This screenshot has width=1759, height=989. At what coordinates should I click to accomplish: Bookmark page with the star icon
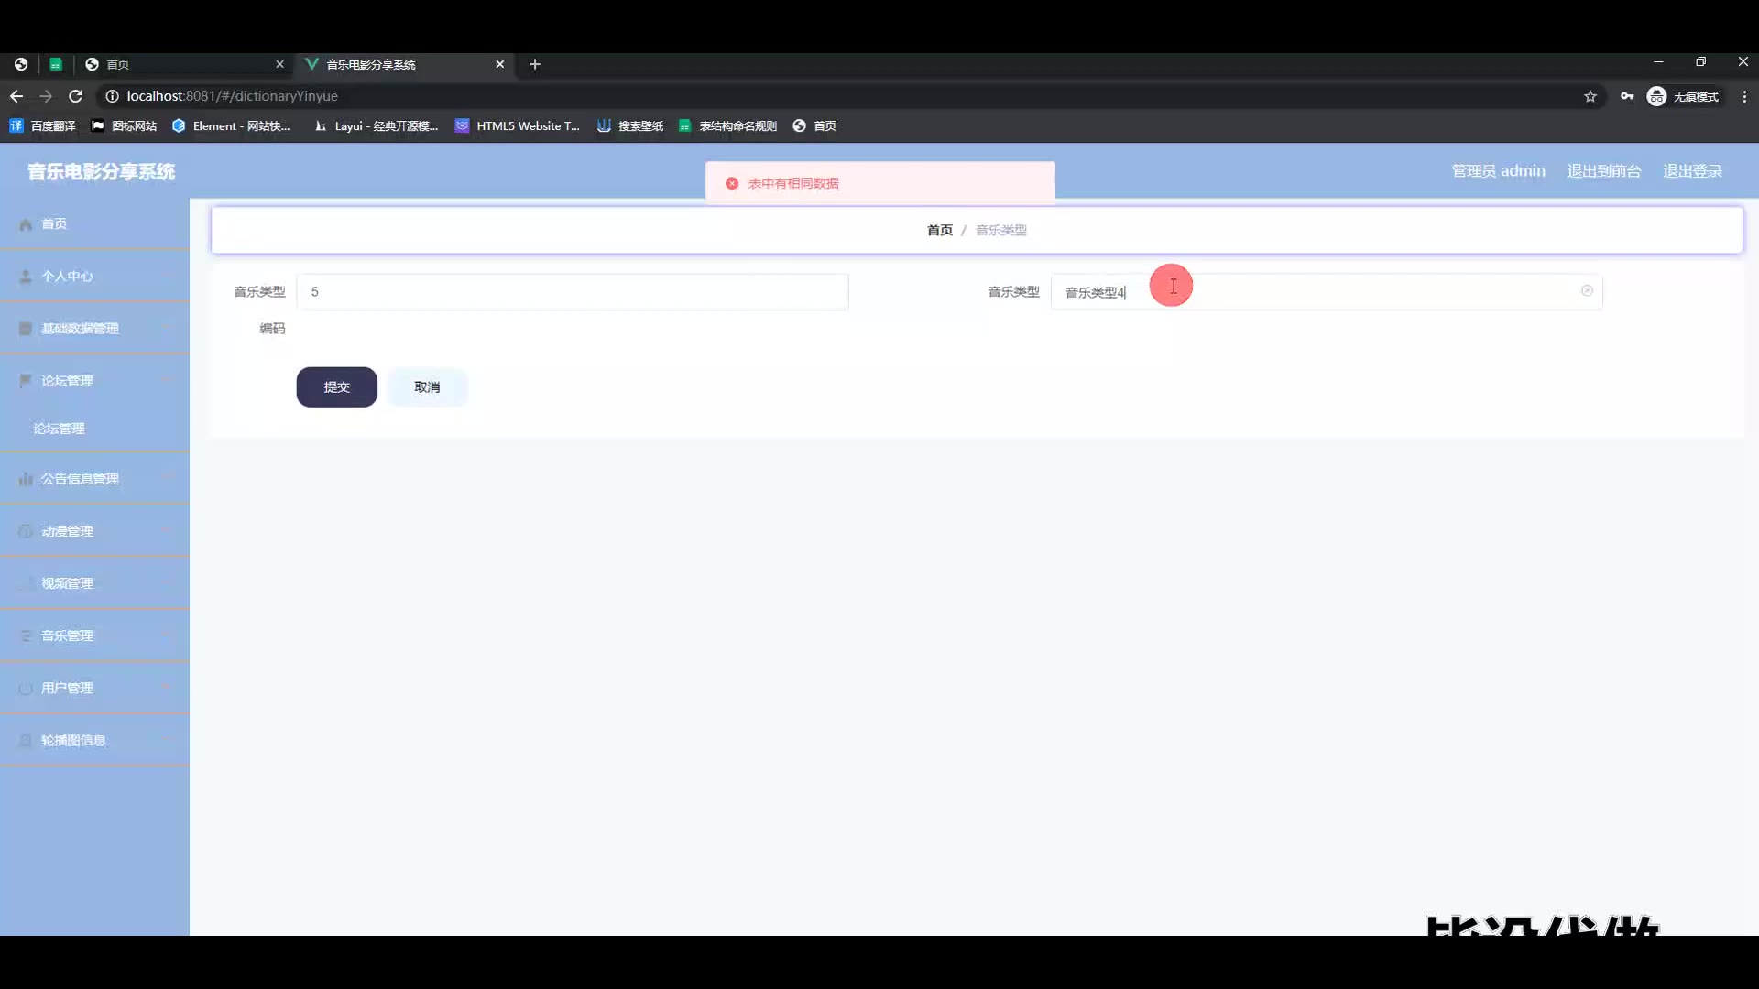(x=1590, y=96)
